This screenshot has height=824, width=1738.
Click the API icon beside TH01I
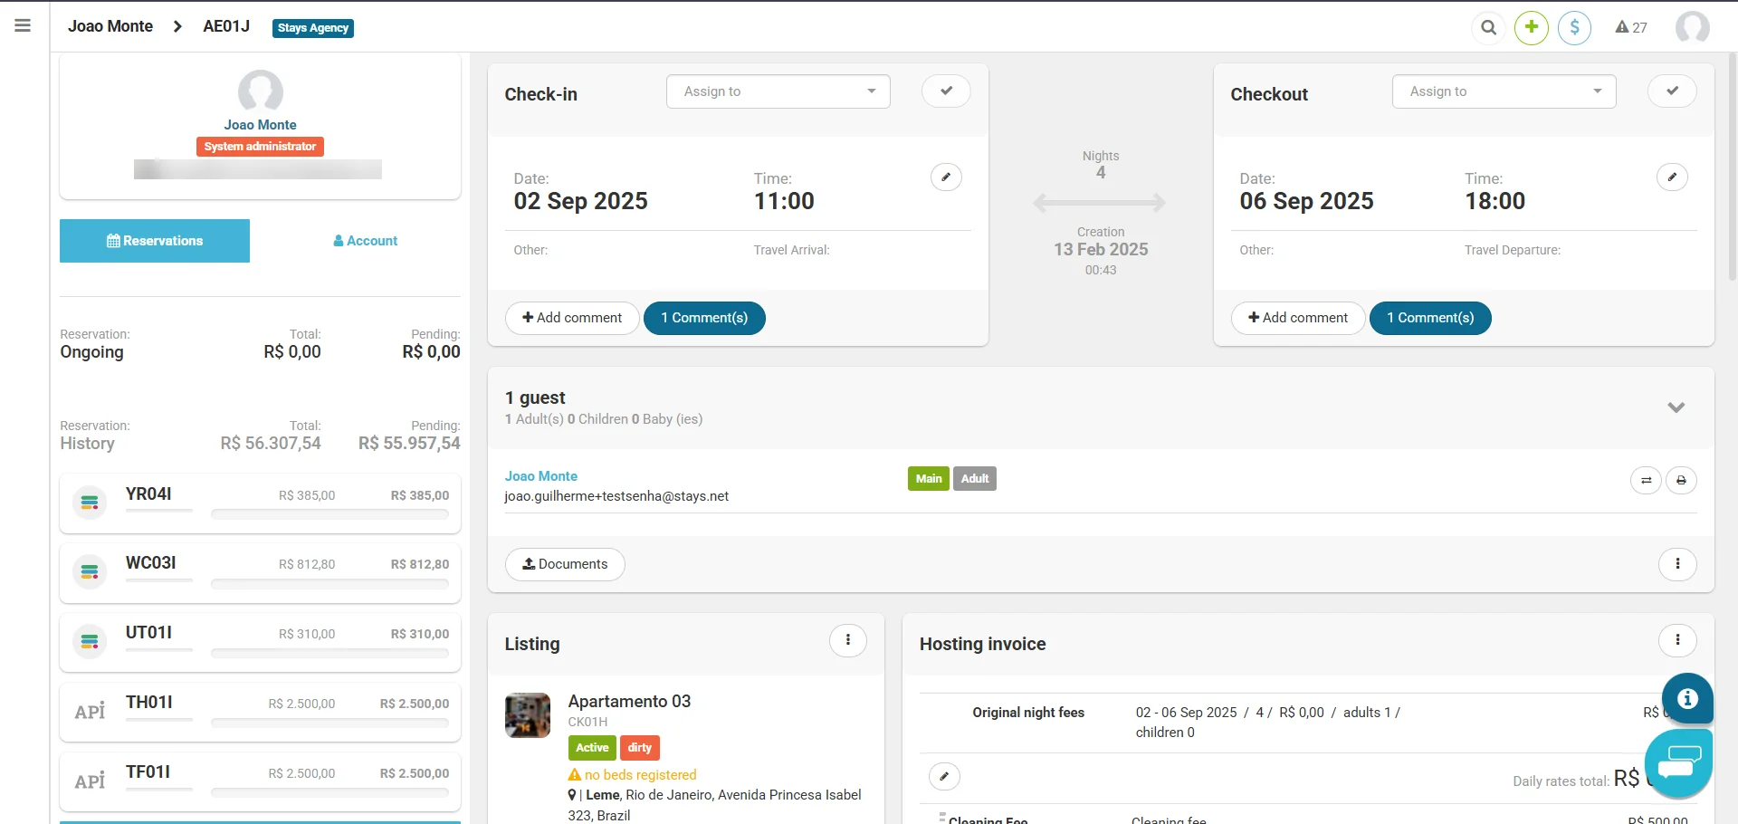pos(90,711)
